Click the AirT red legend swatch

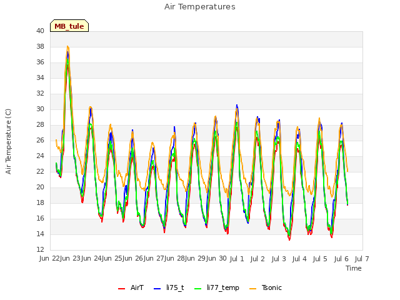(x=121, y=289)
